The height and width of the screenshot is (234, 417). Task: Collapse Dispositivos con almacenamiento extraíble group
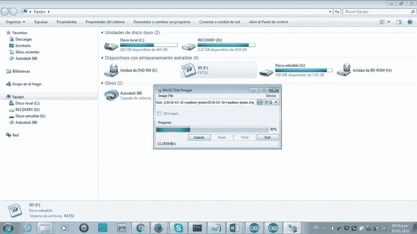pos(102,58)
